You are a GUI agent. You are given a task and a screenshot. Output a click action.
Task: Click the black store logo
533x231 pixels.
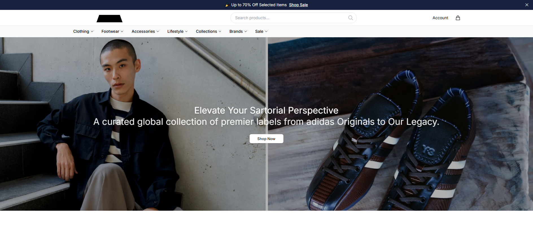pos(110,18)
